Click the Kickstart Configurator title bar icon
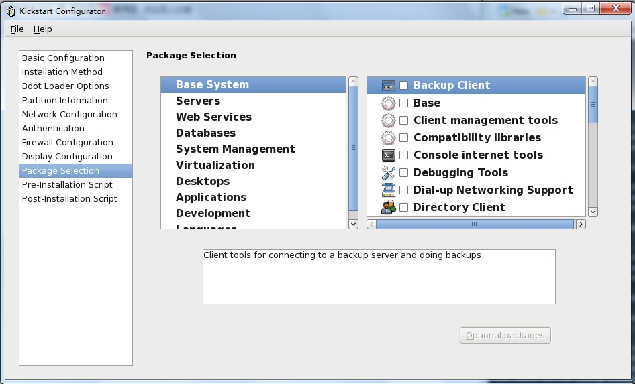The width and height of the screenshot is (635, 384). [11, 11]
